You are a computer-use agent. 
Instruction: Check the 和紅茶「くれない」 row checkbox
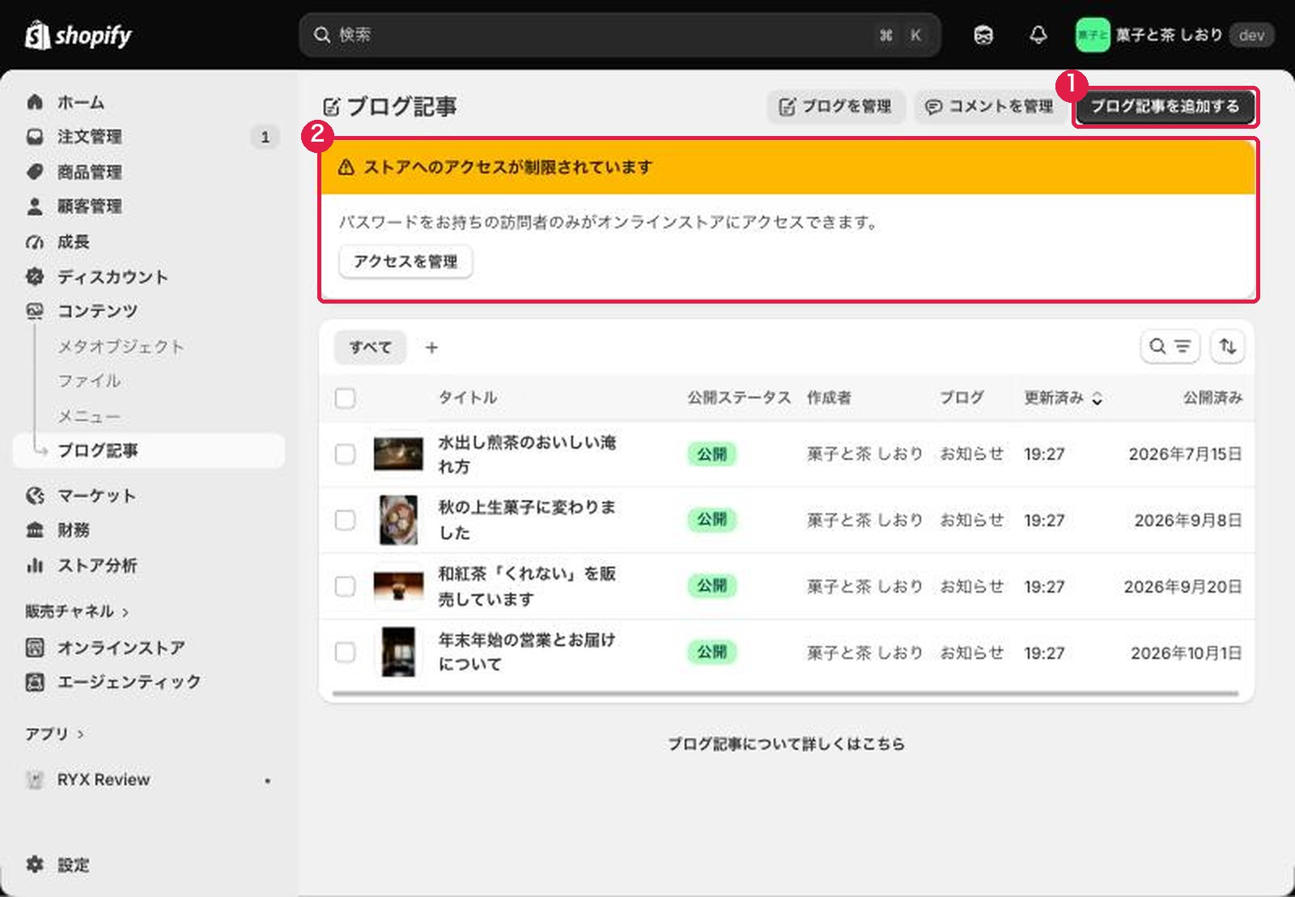click(346, 586)
